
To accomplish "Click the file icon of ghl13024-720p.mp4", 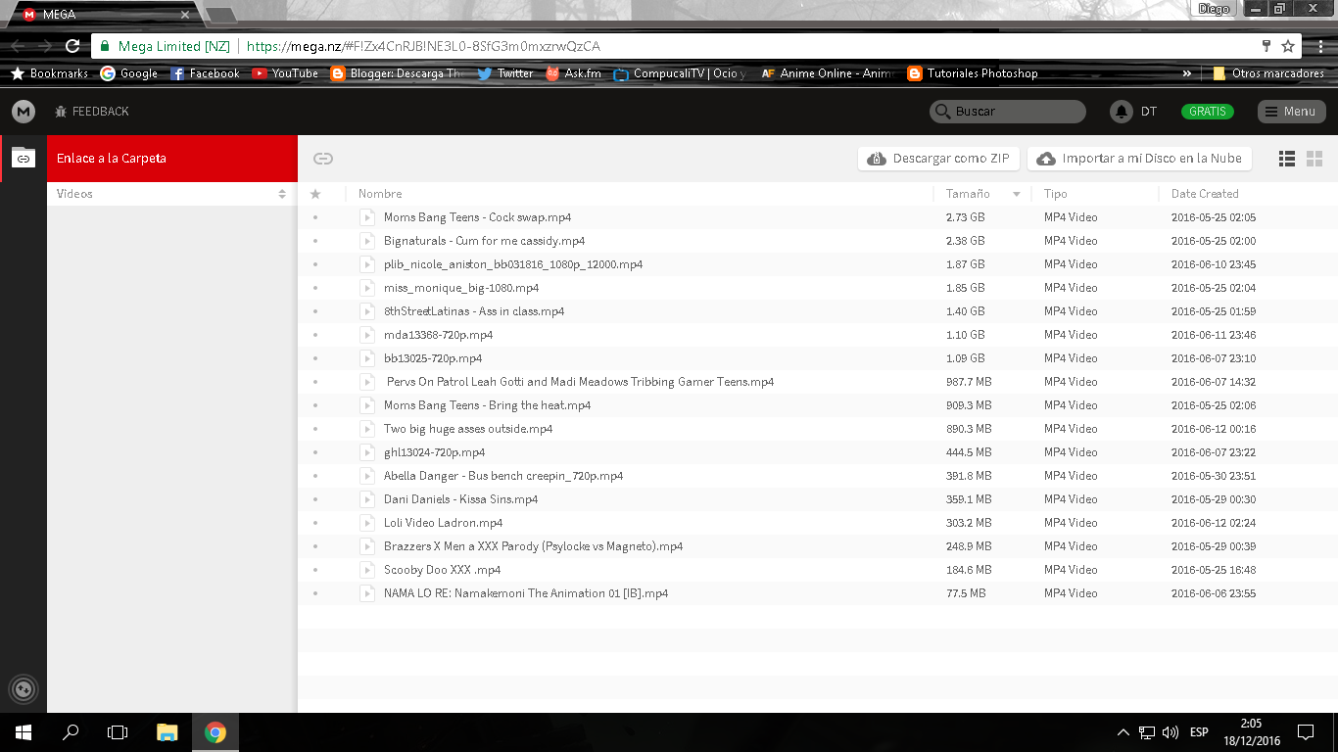I will (x=367, y=452).
